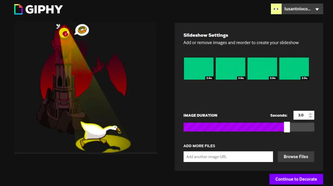Click the user avatar with eyes

(x=276, y=9)
